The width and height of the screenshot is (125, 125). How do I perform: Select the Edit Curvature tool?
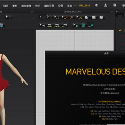coord(57,17)
